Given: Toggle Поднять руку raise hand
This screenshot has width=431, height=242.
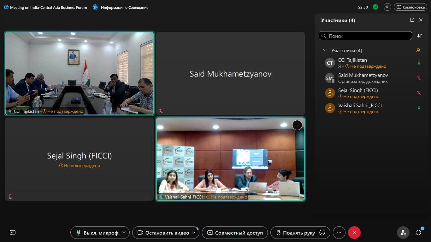Looking at the screenshot, I should (x=295, y=233).
